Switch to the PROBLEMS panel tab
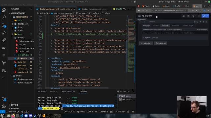 coord(42,92)
